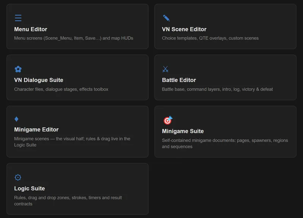
Task: Click the VN Scene Editor pencil icon
Action: point(166,18)
